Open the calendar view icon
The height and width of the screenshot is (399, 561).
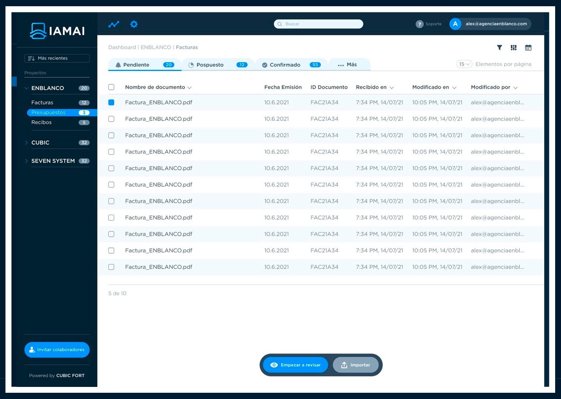tap(528, 48)
